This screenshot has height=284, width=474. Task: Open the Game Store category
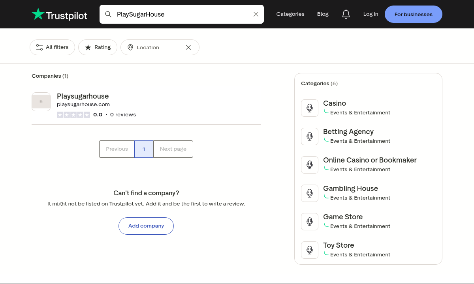click(343, 217)
